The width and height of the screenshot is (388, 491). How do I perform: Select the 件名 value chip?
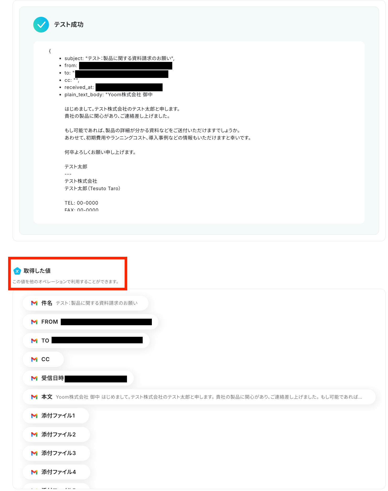point(86,303)
